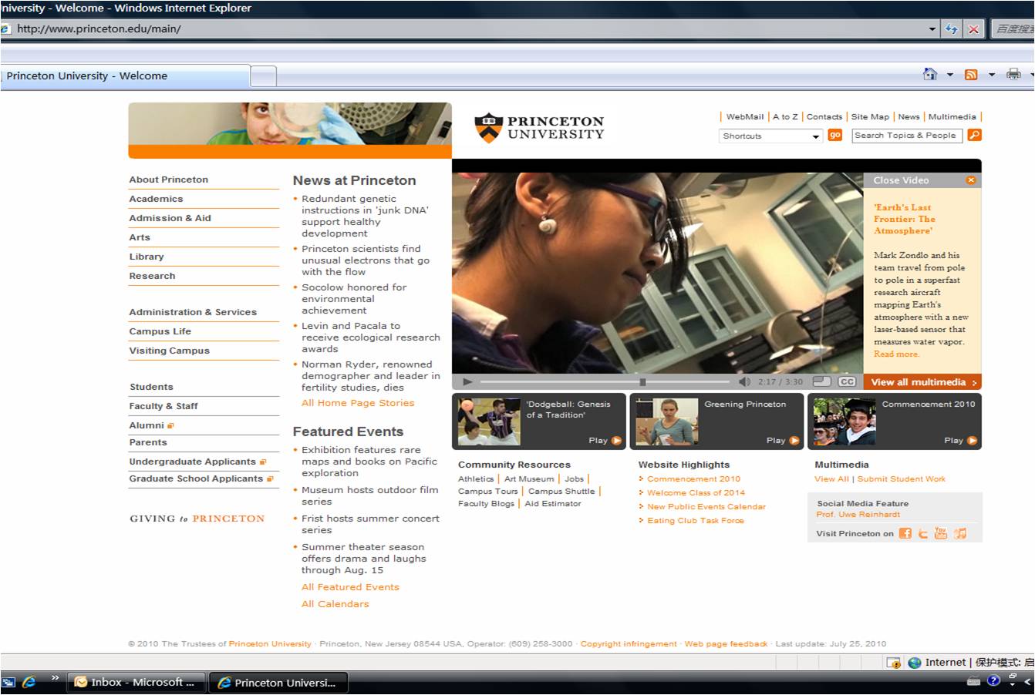Click the All Home Page Stories link
Screen dimensions: 1035x695
coord(358,403)
